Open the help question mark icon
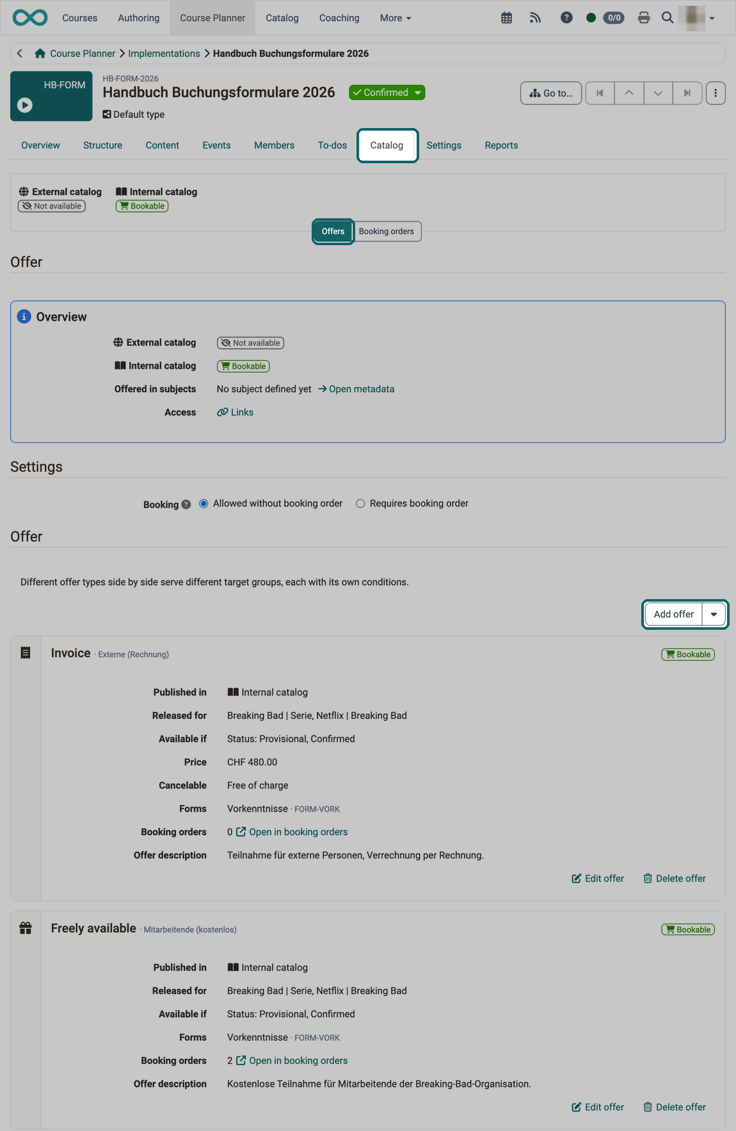Image resolution: width=736 pixels, height=1131 pixels. 566,18
